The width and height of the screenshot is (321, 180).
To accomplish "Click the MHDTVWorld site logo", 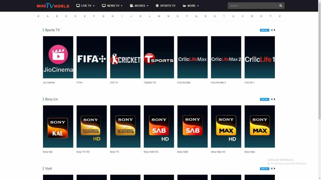I will coord(53,6).
